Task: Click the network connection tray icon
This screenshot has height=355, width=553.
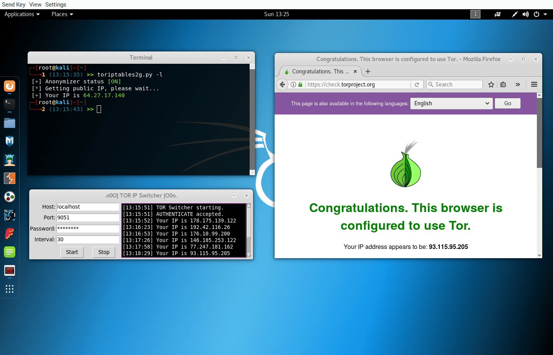Action: [x=515, y=14]
